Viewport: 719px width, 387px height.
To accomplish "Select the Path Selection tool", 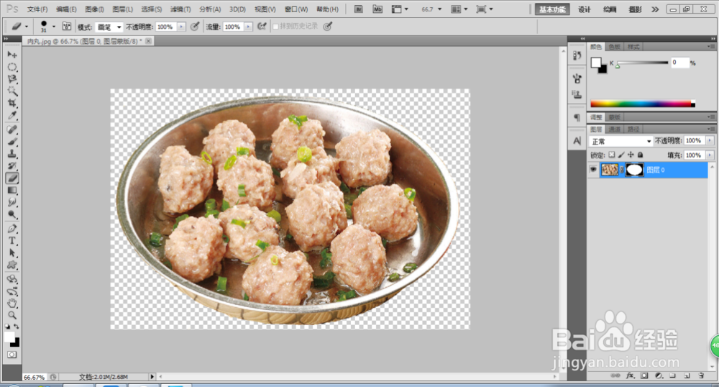I will (x=12, y=252).
